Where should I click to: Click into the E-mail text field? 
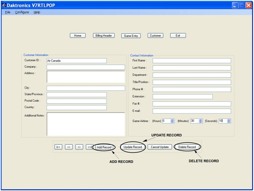(192, 111)
